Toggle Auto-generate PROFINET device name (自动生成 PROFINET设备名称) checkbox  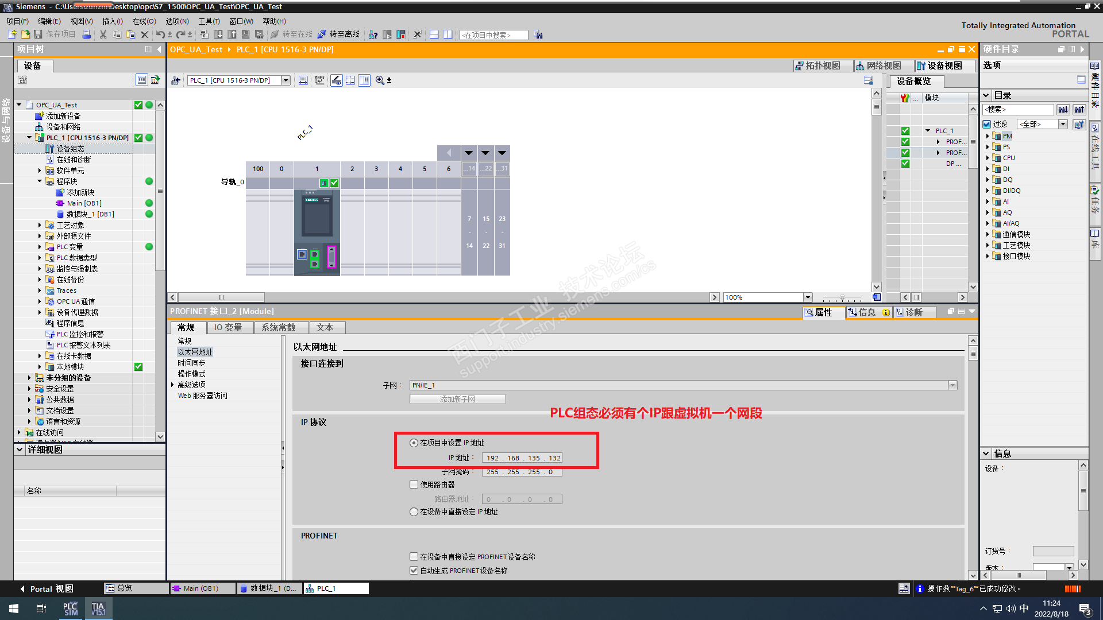tap(414, 571)
